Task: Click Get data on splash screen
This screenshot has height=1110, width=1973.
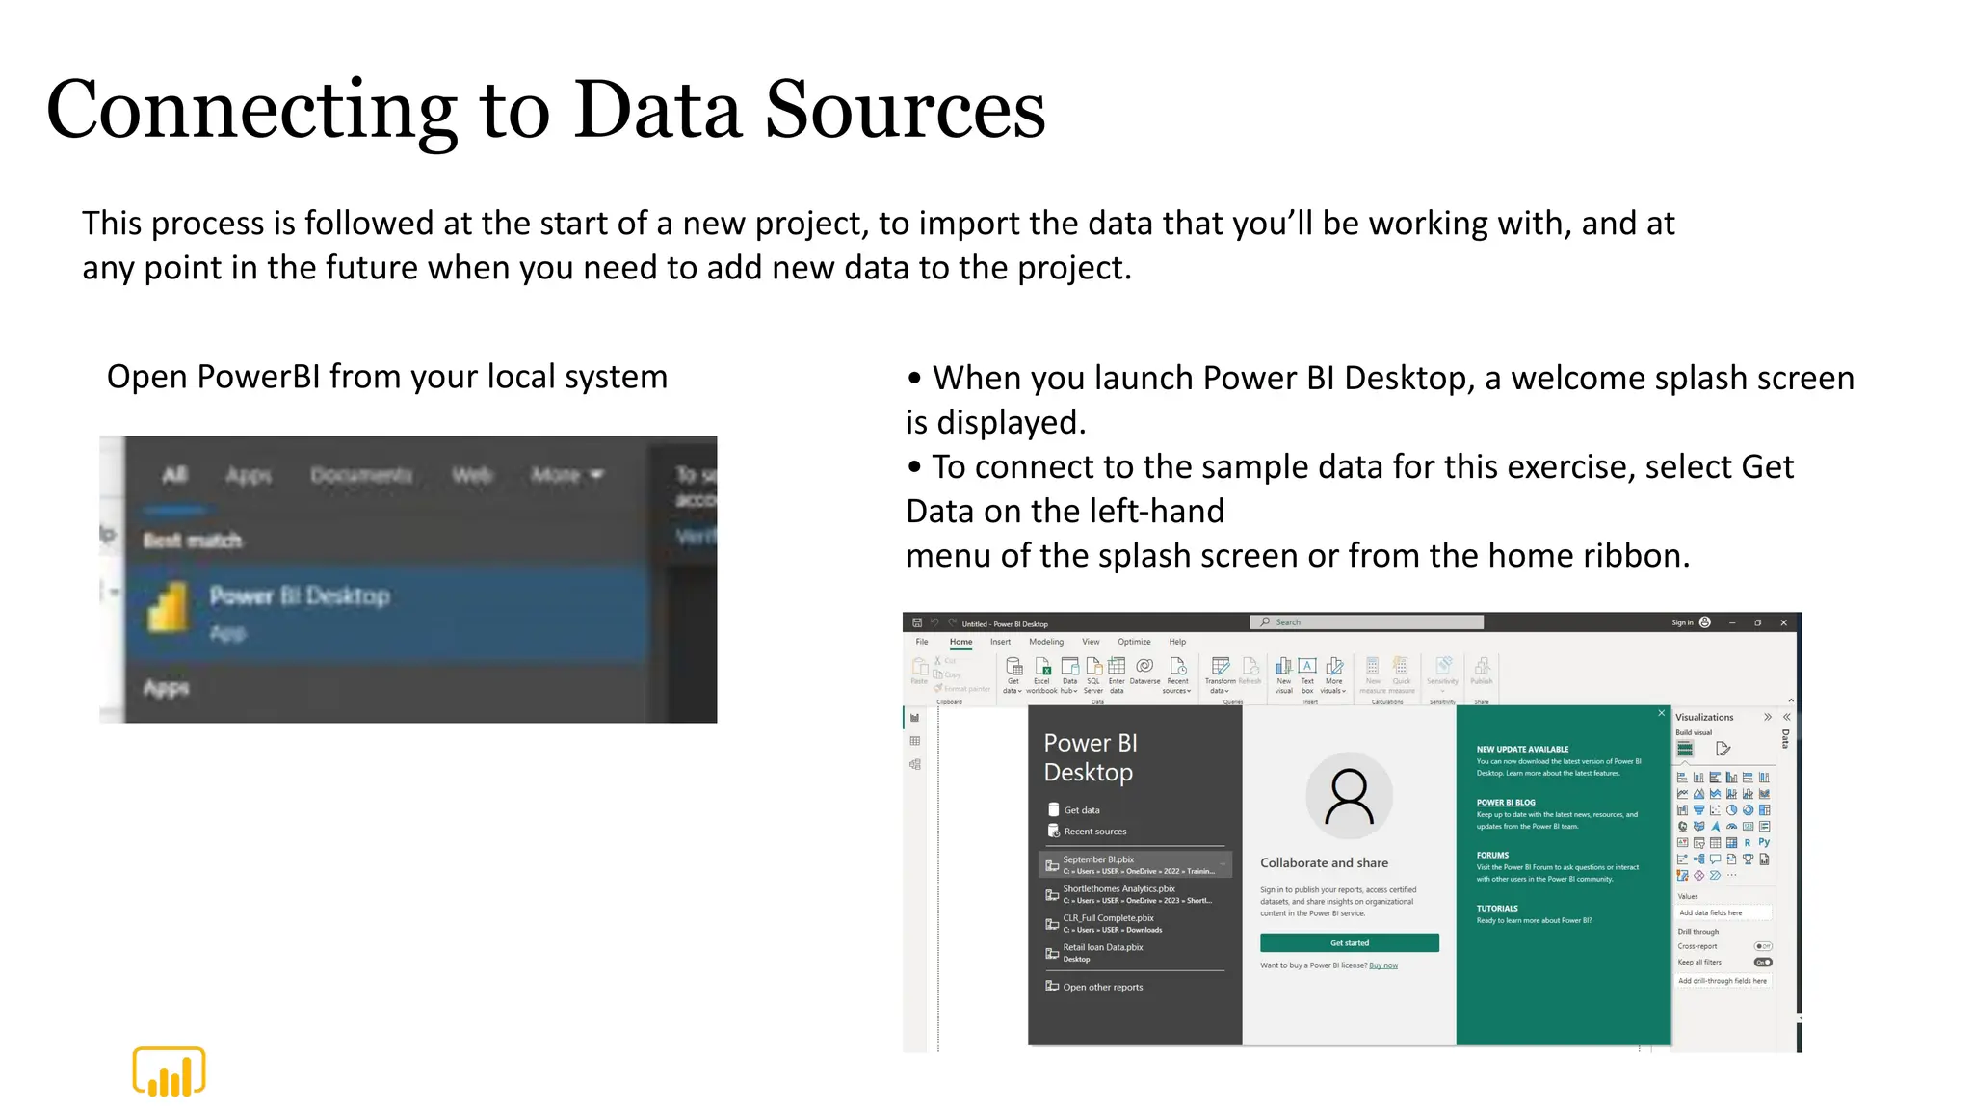Action: (1073, 810)
